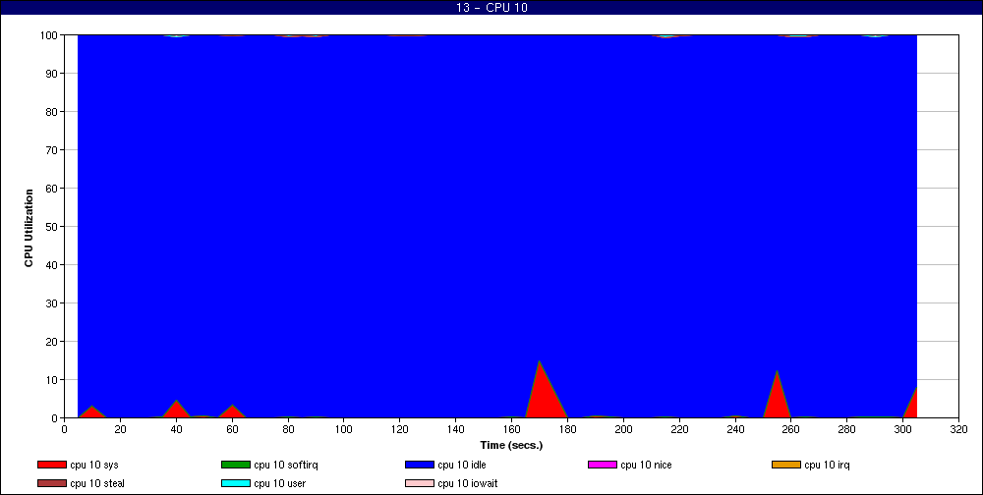Click the pink cpu 10 iowait legend swatch
Viewport: 983px width, 495px height.
click(x=420, y=484)
